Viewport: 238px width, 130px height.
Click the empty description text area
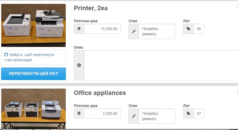(161, 65)
